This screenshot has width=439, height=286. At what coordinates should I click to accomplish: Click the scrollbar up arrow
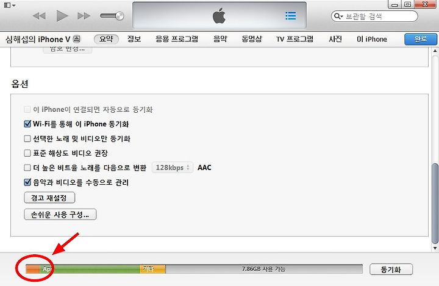pyautogui.click(x=435, y=51)
